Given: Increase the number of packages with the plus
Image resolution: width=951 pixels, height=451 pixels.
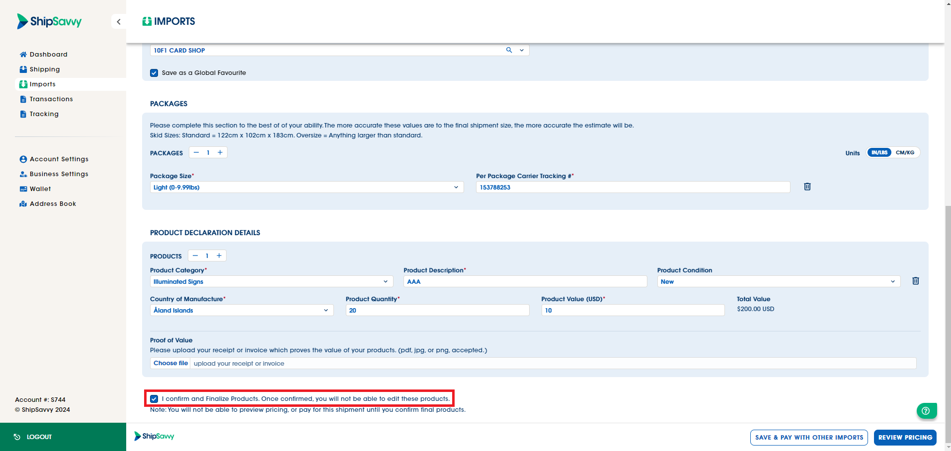Looking at the screenshot, I should click(220, 152).
